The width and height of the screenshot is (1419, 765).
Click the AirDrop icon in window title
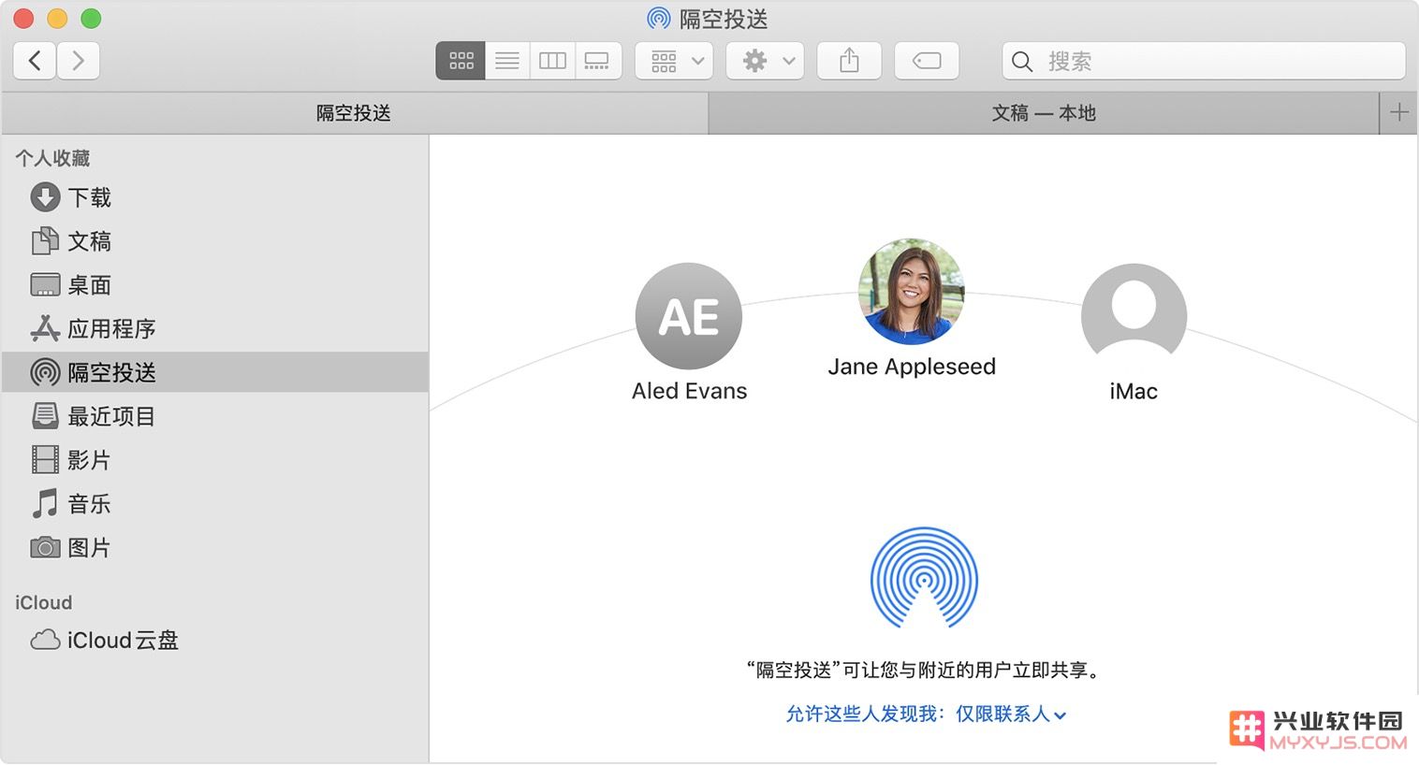pyautogui.click(x=659, y=19)
